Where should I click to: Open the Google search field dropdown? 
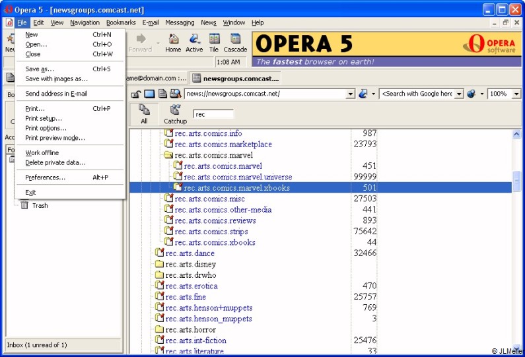pos(460,94)
